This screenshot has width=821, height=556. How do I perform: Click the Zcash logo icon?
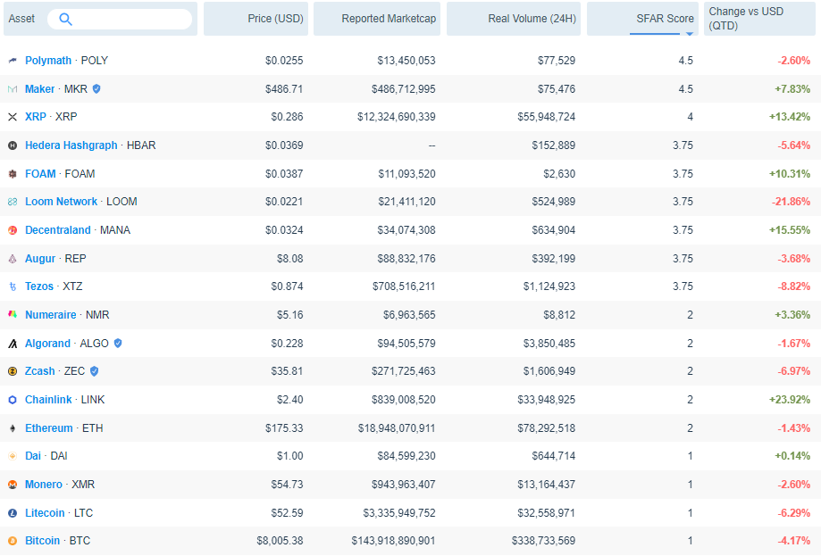13,371
